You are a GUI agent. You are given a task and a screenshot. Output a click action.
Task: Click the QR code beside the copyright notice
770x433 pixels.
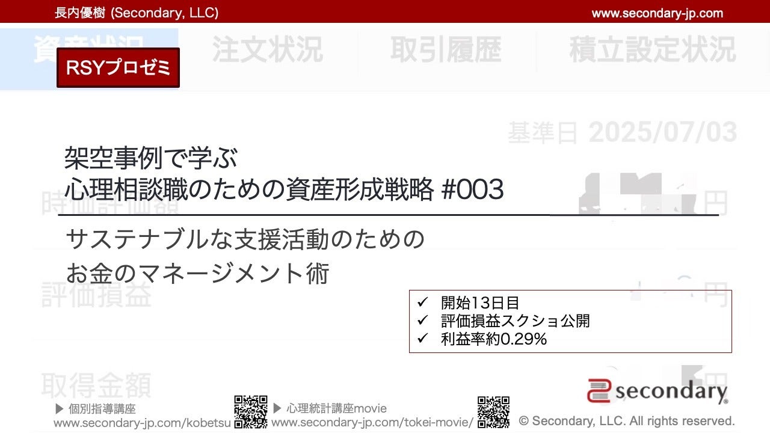pyautogui.click(x=493, y=412)
